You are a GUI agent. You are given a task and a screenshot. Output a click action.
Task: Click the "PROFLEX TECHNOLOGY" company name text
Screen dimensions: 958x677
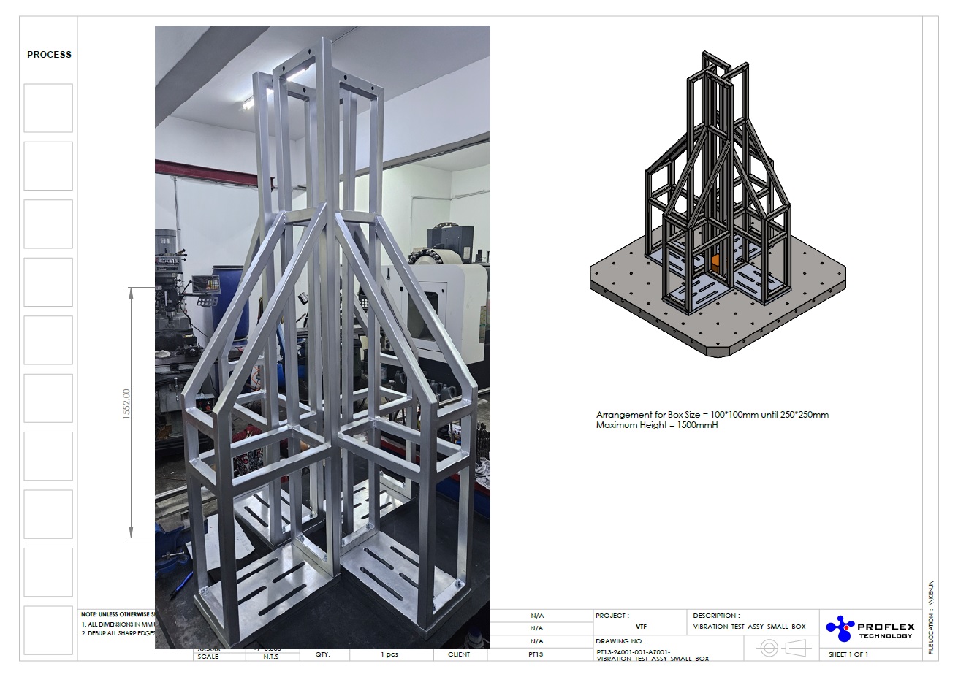[x=886, y=630]
